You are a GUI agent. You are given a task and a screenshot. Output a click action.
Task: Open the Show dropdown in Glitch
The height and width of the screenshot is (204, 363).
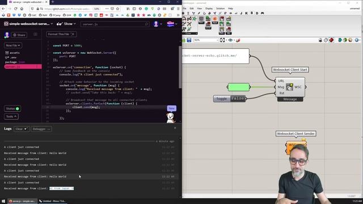(x=66, y=24)
